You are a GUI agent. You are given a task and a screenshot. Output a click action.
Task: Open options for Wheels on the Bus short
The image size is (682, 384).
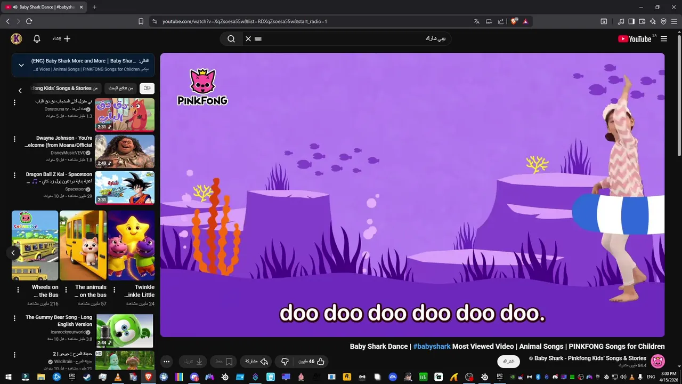pos(18,290)
